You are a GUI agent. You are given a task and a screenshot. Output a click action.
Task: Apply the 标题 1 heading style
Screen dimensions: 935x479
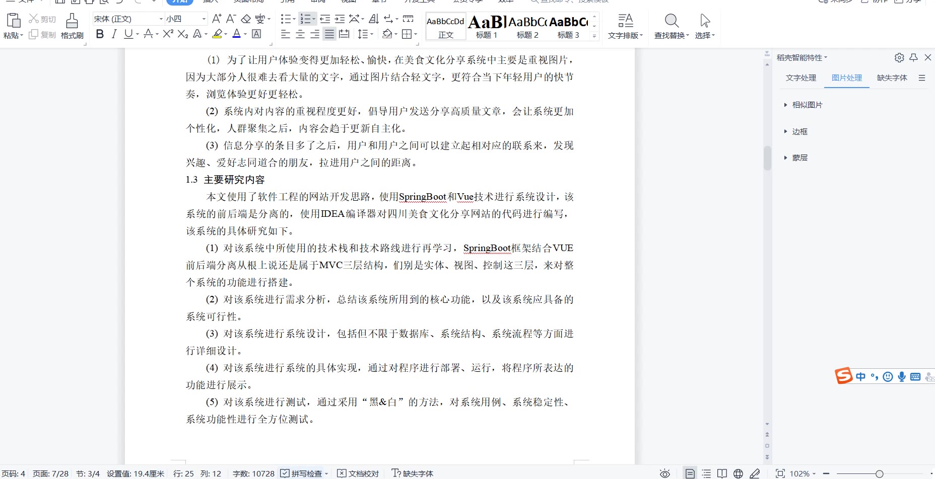(x=487, y=26)
